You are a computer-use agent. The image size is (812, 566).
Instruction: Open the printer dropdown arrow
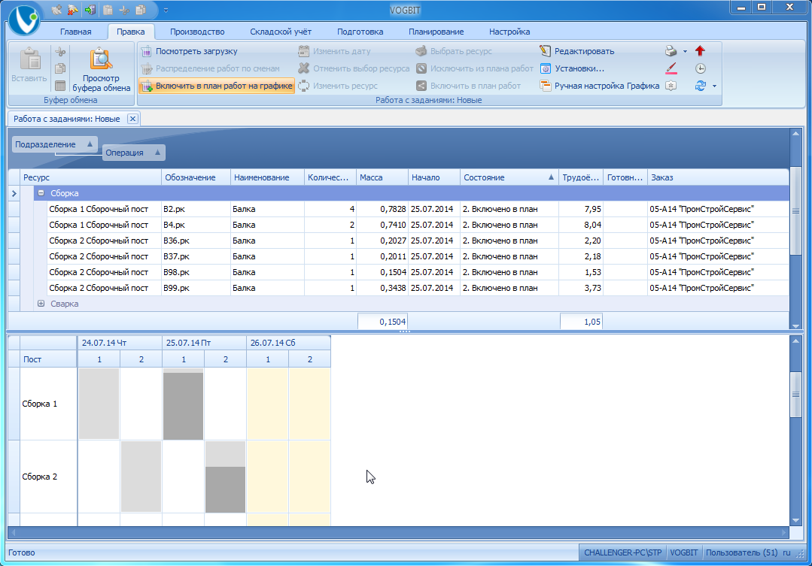point(685,51)
